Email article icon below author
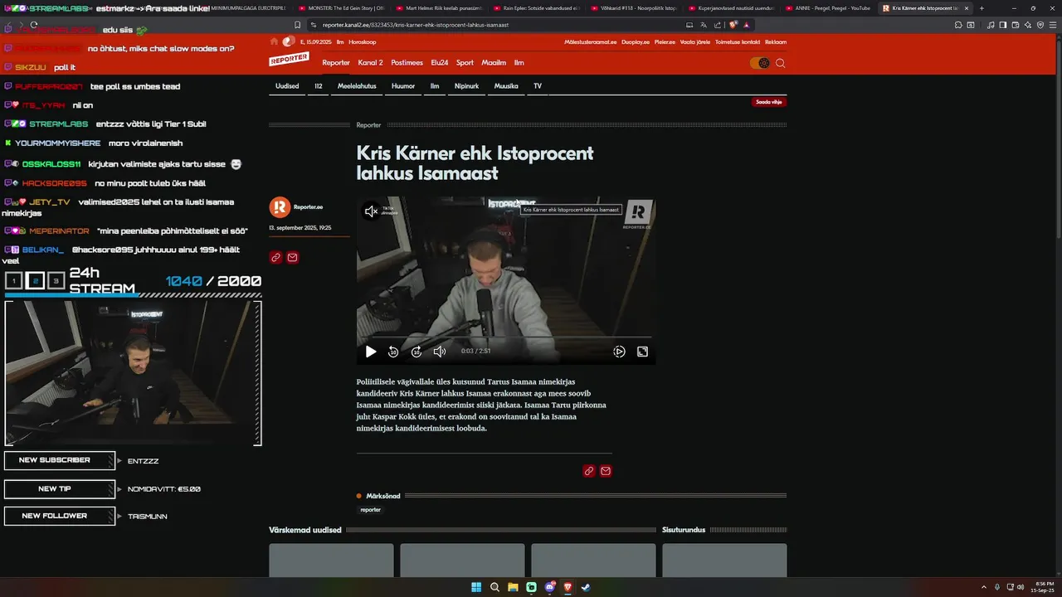The width and height of the screenshot is (1062, 597). click(x=292, y=258)
